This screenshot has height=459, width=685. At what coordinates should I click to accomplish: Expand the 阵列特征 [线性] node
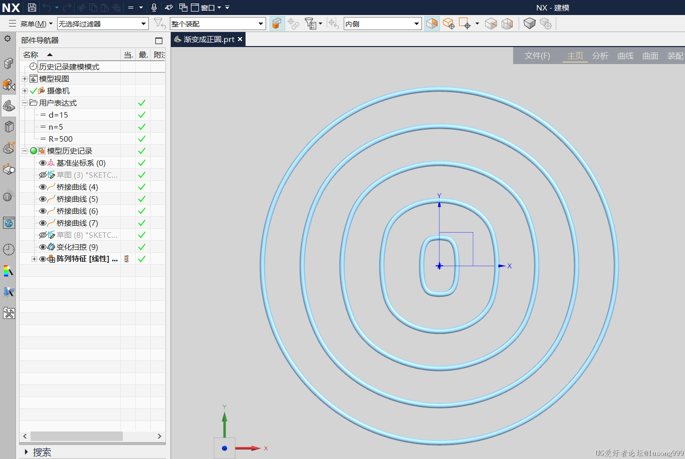34,259
